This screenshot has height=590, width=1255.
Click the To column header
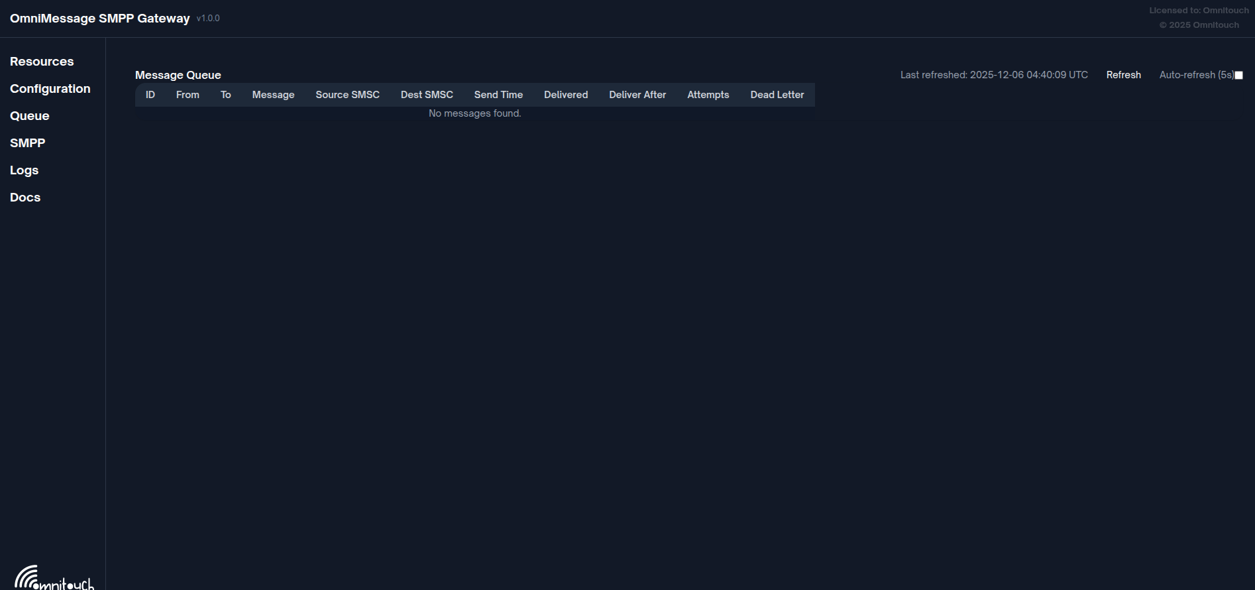226,95
